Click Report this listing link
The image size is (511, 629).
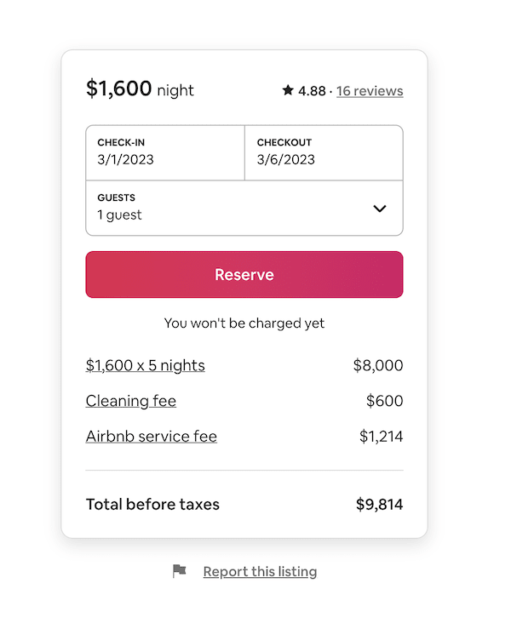tap(260, 571)
